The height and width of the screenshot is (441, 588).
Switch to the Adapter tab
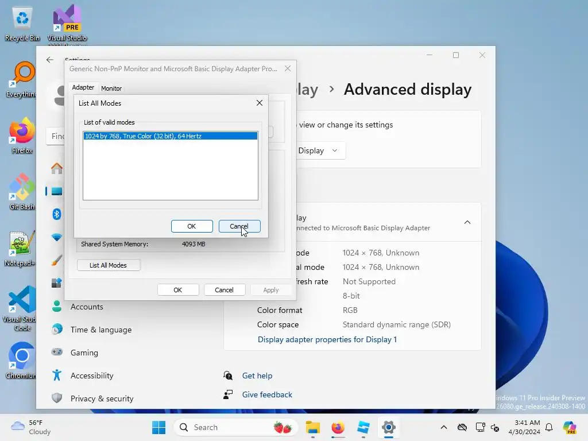pyautogui.click(x=83, y=87)
